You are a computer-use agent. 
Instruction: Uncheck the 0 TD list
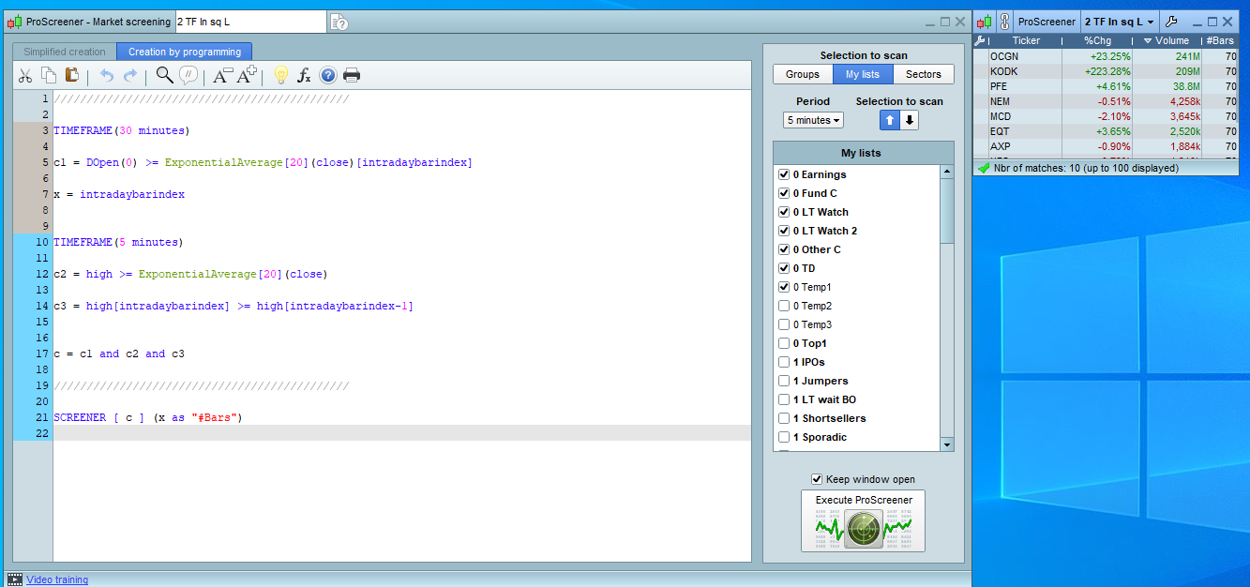784,268
